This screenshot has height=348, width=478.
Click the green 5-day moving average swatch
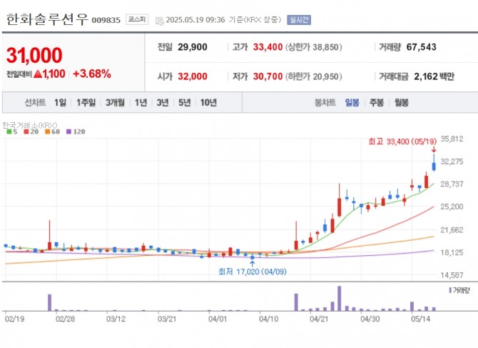pos(7,131)
